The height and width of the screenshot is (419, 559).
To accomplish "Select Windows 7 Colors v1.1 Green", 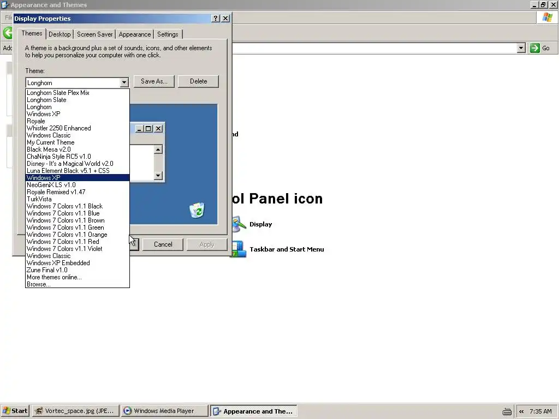I will 78,228.
